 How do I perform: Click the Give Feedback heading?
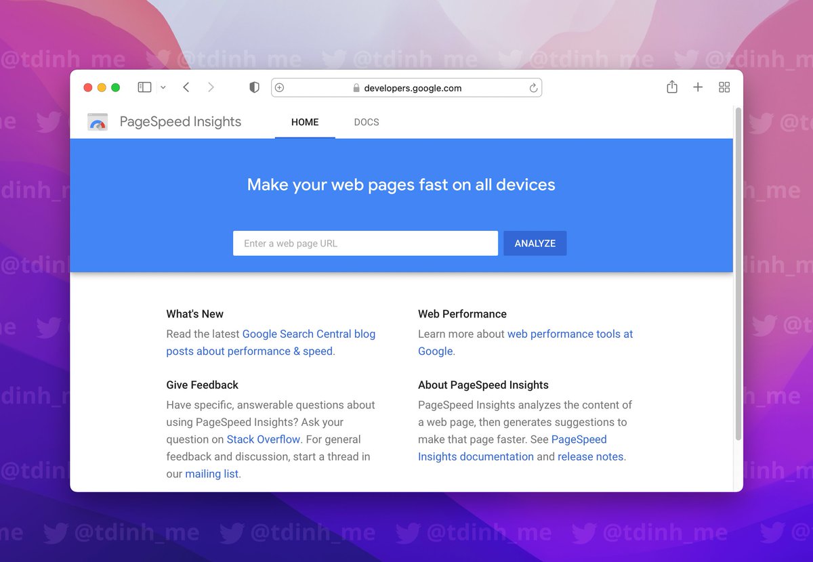click(x=203, y=385)
